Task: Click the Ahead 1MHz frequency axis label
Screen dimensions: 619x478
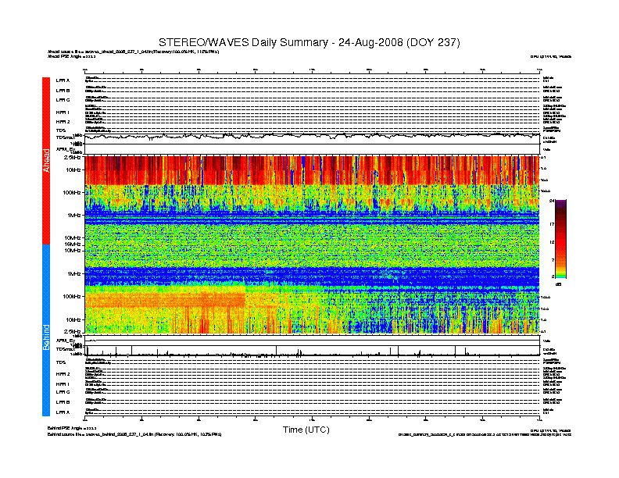Action: coord(74,216)
